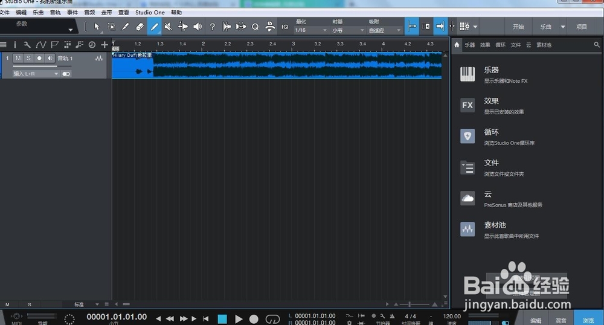Open the Edit menu

[21, 12]
